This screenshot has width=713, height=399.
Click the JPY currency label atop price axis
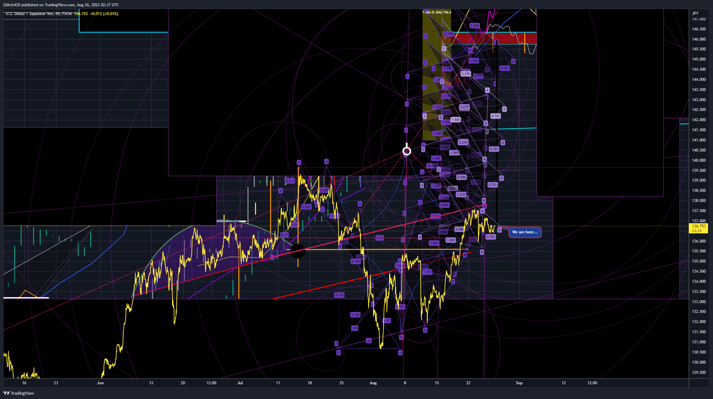(x=695, y=13)
